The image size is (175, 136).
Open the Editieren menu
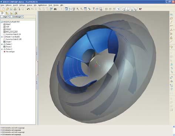(x=9, y=5)
